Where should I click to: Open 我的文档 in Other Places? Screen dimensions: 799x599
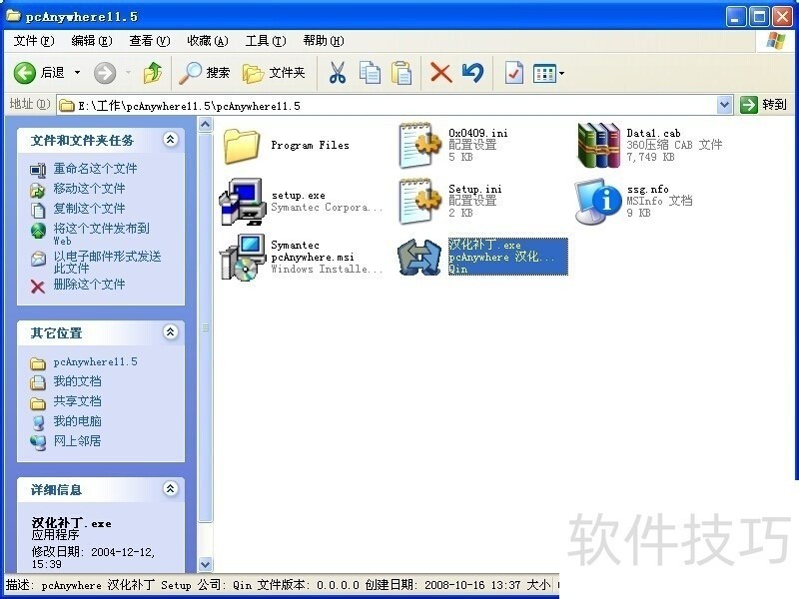click(78, 381)
